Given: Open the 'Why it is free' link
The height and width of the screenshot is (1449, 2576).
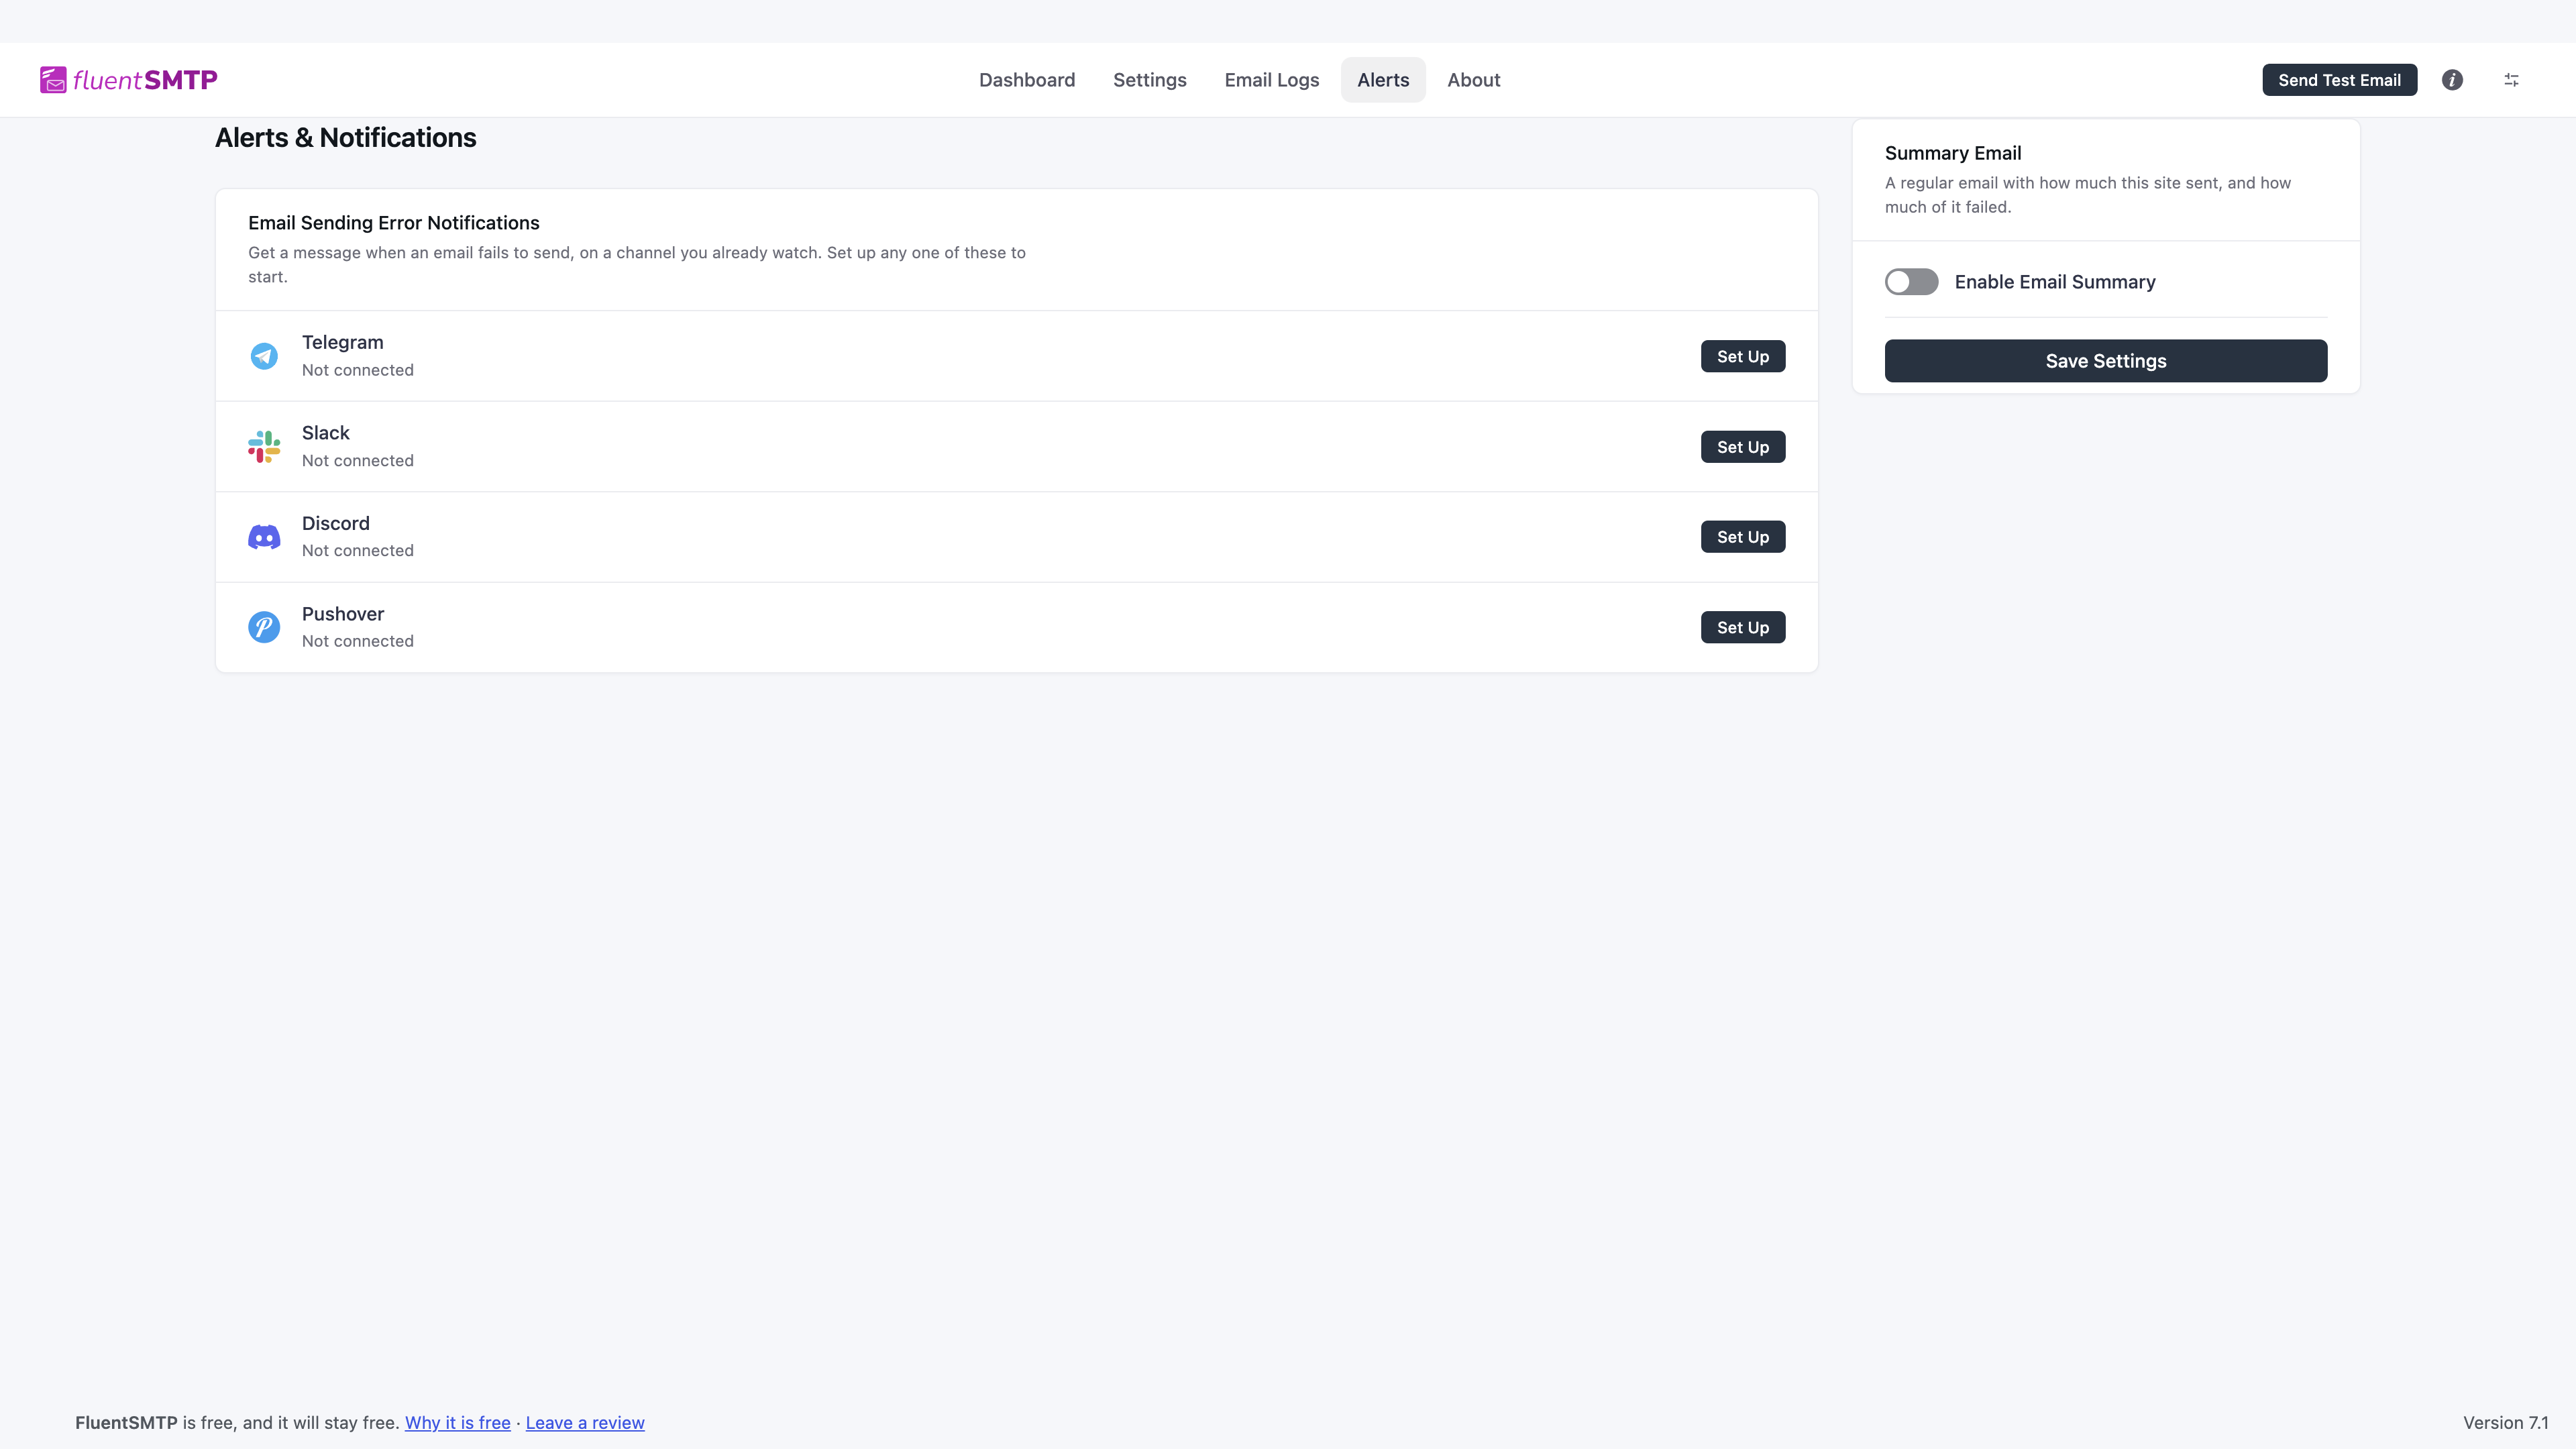Looking at the screenshot, I should tap(458, 1423).
